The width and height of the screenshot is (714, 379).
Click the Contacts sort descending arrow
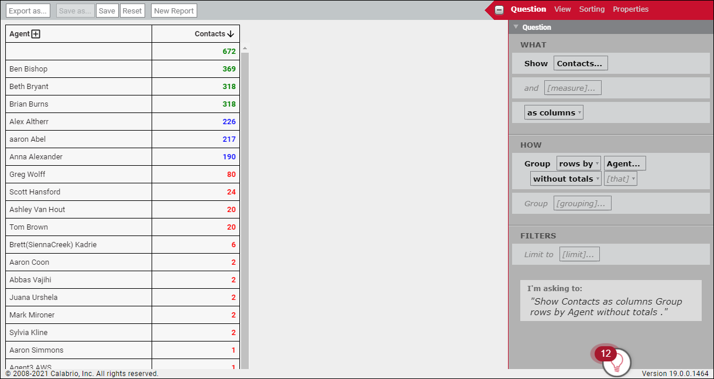(x=231, y=34)
